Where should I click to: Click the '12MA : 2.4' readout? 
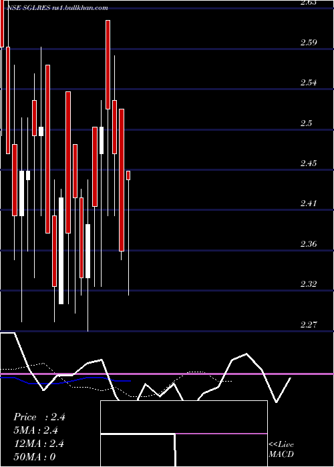[39, 444]
